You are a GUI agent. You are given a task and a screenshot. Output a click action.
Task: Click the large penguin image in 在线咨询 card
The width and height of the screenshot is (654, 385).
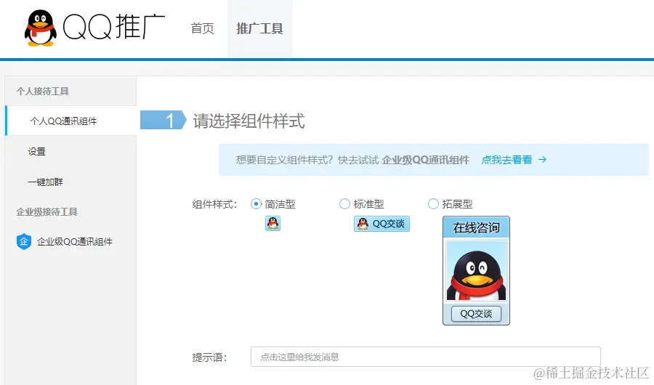coord(476,271)
